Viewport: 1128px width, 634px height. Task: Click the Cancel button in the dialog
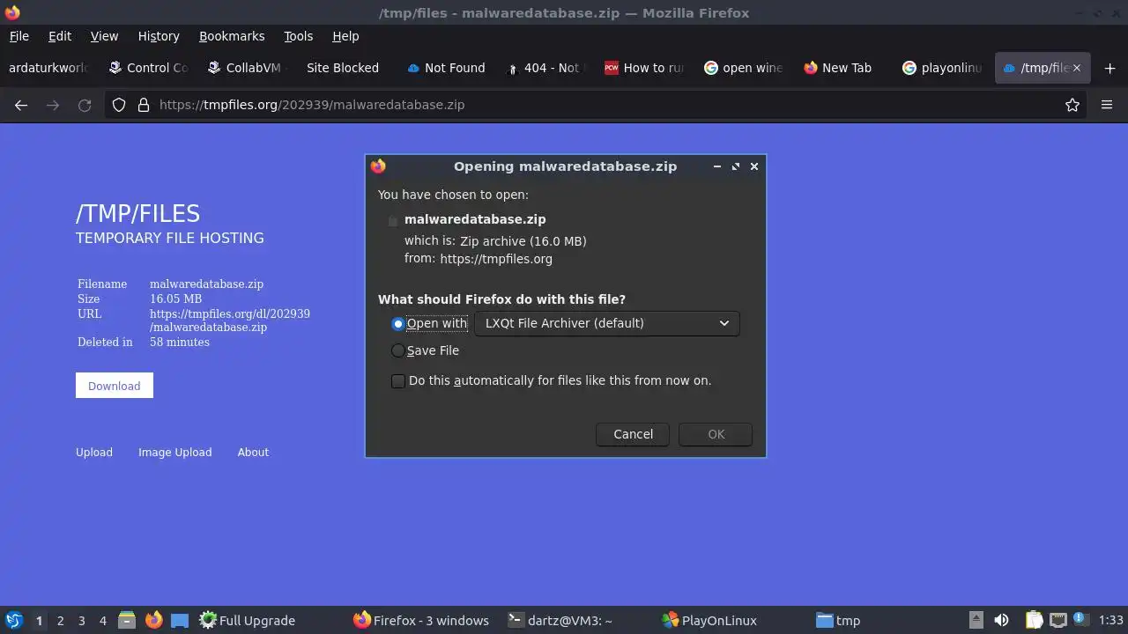[633, 434]
